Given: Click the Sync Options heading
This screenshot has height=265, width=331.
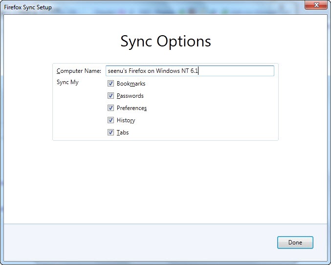Looking at the screenshot, I should (x=165, y=42).
